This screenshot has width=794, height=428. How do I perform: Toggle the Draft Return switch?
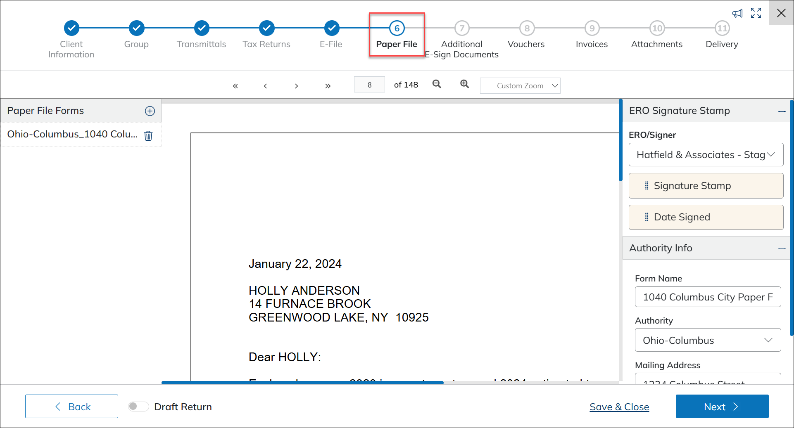click(138, 407)
